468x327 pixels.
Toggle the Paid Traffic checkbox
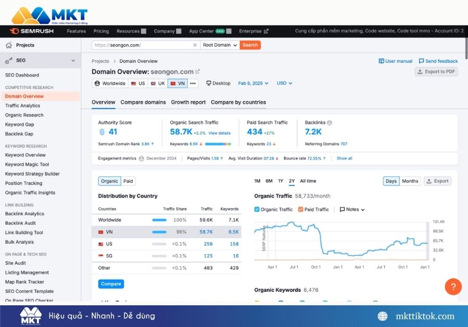pos(301,209)
